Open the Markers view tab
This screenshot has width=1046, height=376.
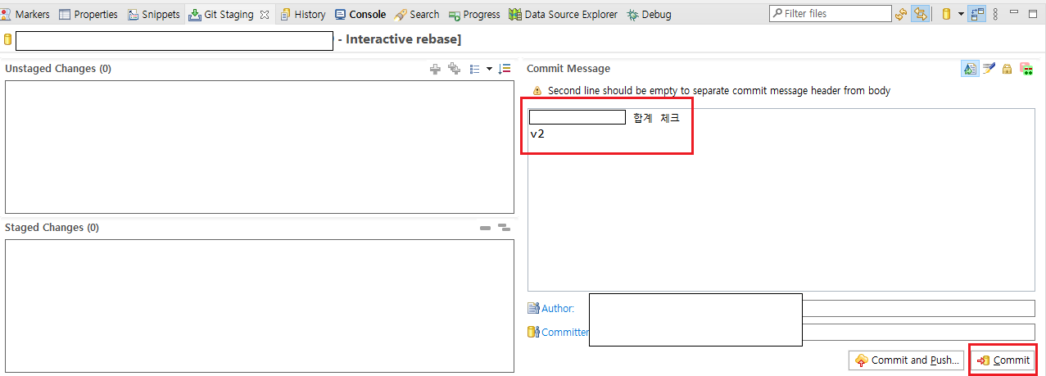tap(25, 14)
